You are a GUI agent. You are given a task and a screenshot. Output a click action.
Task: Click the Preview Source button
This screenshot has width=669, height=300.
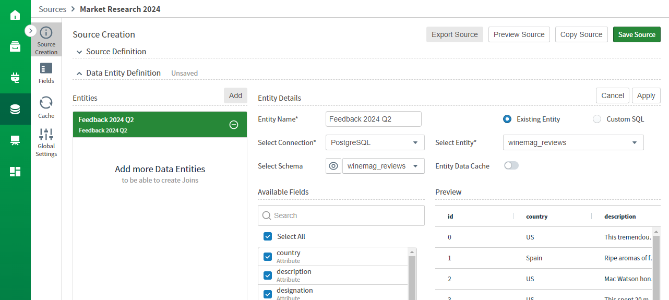519,34
